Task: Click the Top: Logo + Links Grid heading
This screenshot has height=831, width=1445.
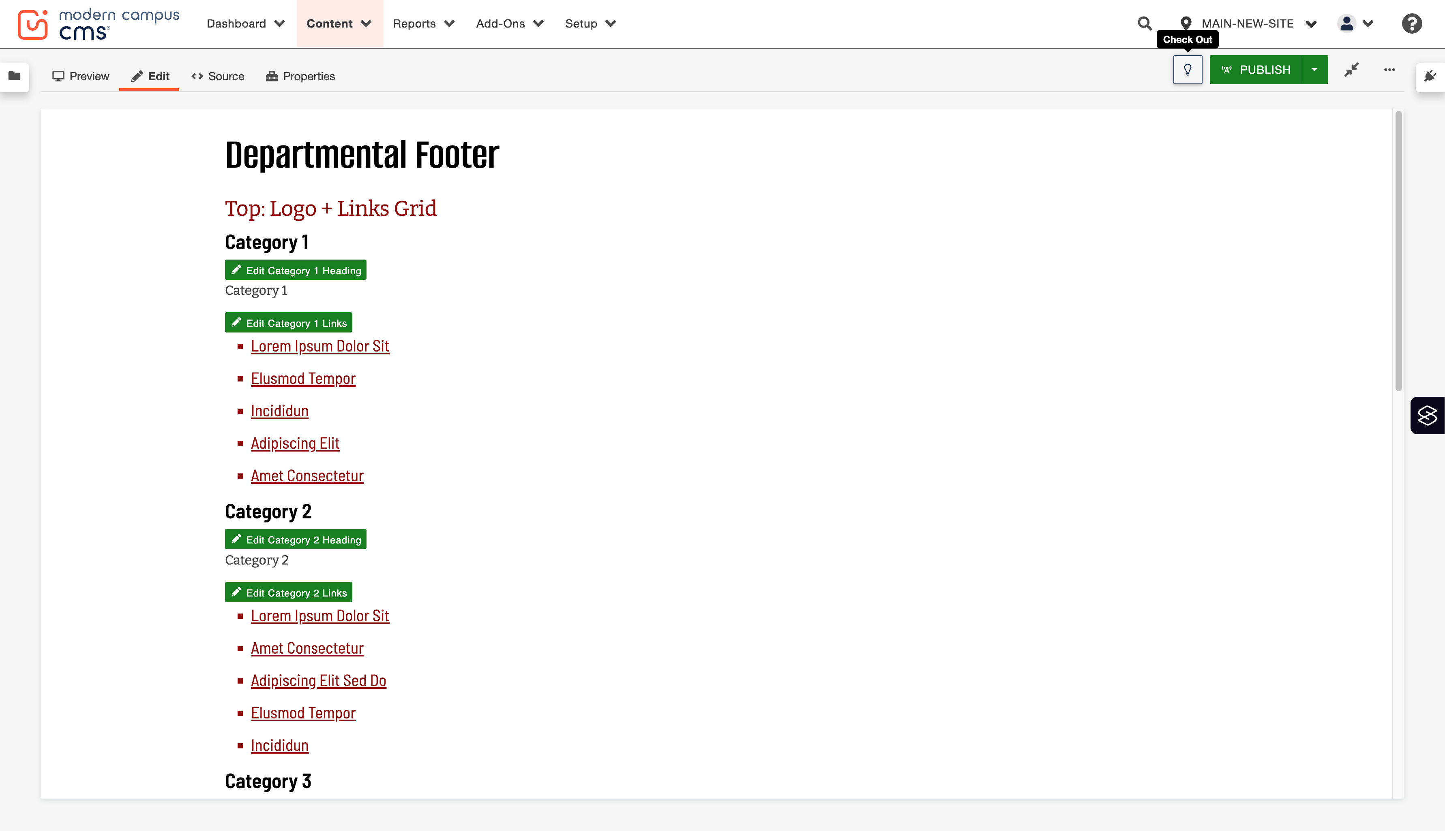Action: pyautogui.click(x=331, y=208)
